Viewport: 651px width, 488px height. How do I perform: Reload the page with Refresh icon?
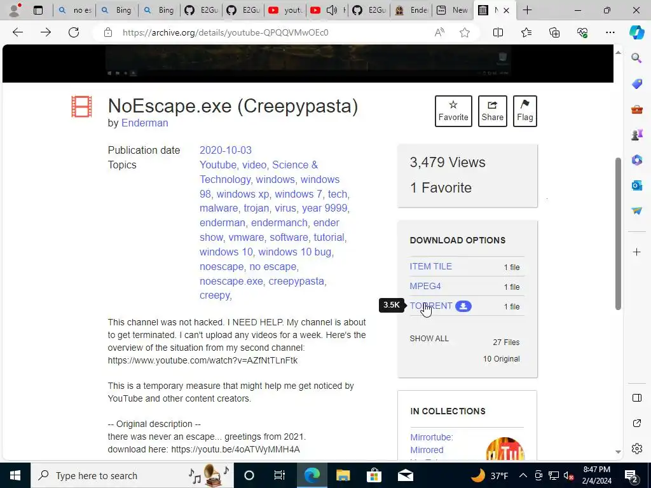point(74,32)
